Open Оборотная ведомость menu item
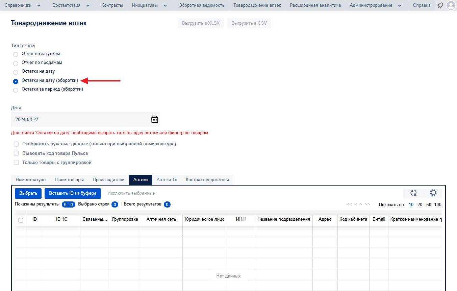Image resolution: width=457 pixels, height=291 pixels. tap(201, 5)
